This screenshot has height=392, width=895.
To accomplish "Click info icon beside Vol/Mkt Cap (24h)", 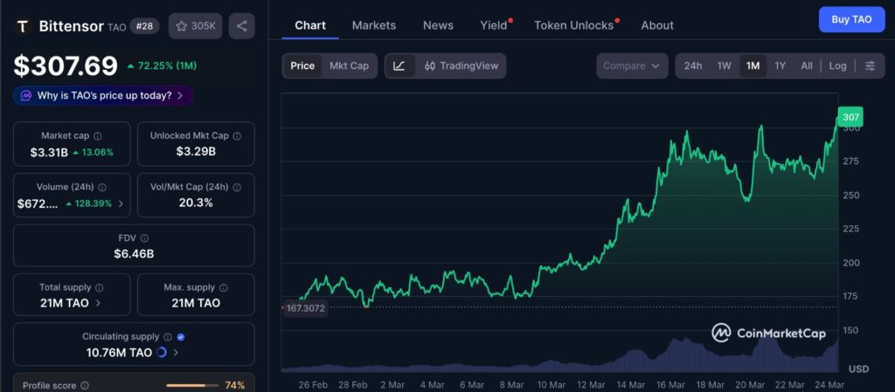I will (x=237, y=188).
